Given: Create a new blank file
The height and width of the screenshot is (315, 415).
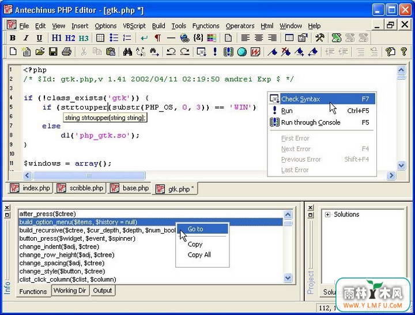Looking at the screenshot, I should [x=13, y=51].
